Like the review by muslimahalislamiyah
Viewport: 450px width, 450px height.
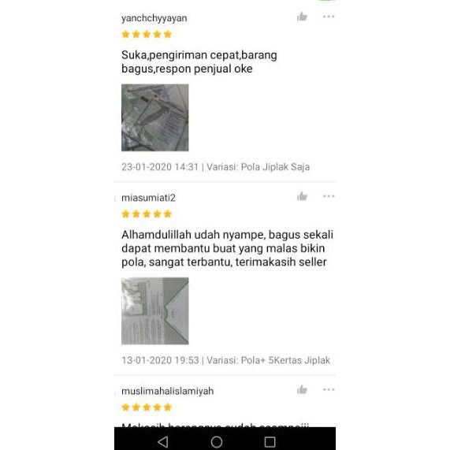tap(302, 390)
